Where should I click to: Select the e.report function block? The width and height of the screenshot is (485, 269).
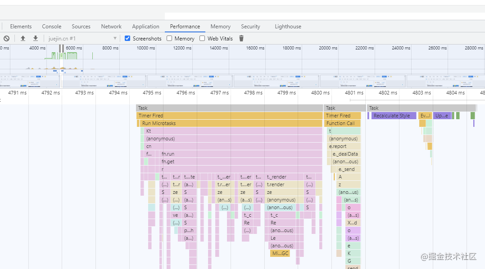tap(344, 146)
